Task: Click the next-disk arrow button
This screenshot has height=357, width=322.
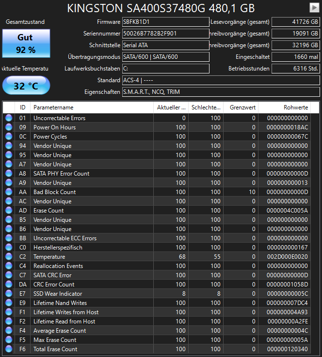Action: (x=314, y=7)
